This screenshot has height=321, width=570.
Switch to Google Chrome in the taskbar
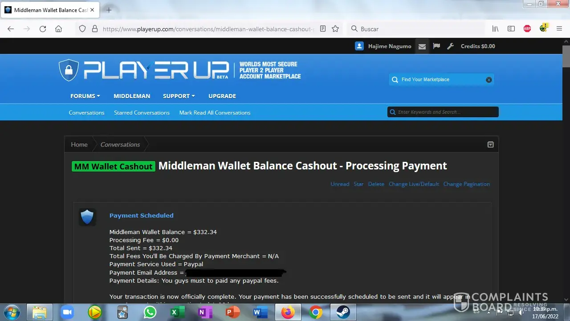tap(316, 312)
